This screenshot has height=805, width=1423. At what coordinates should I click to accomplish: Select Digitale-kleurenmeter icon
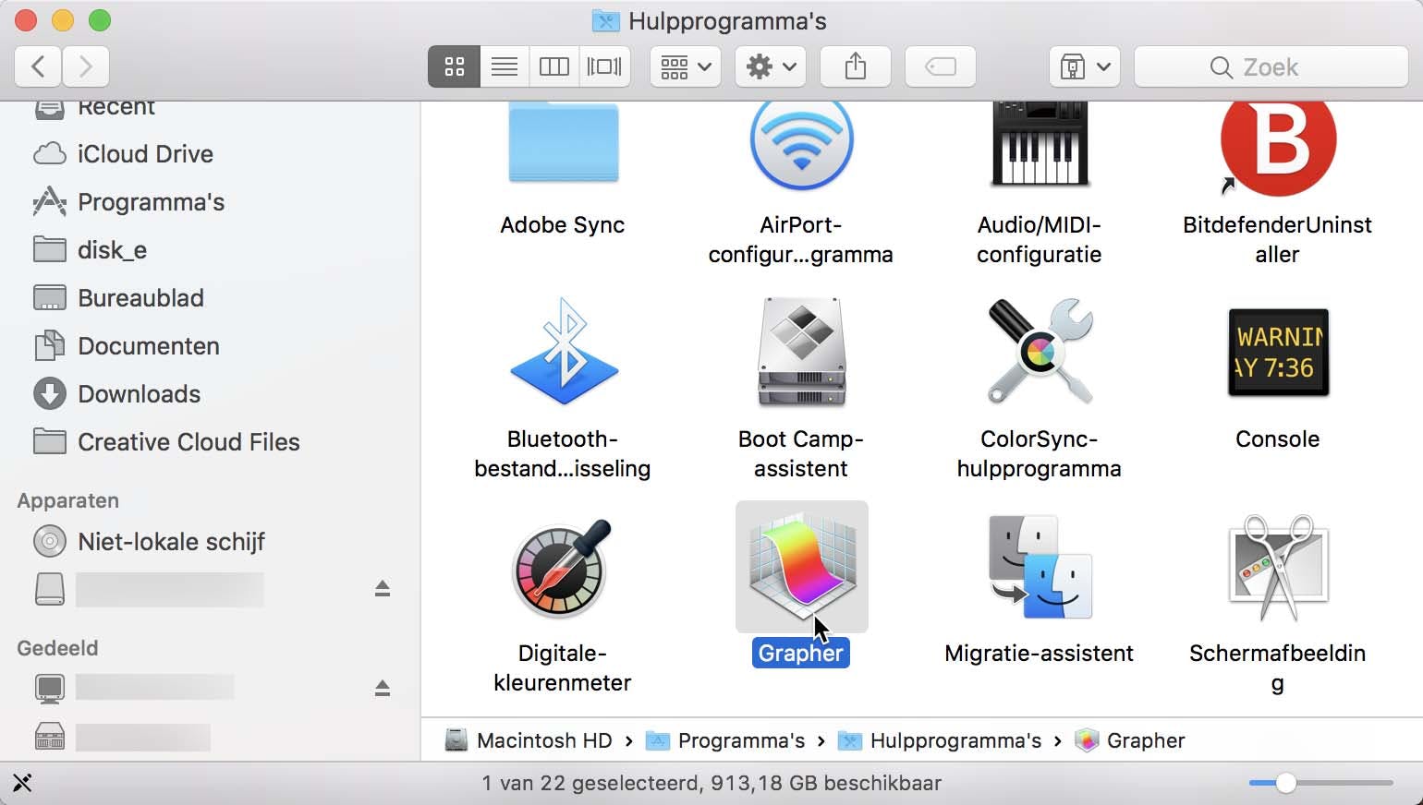(563, 568)
